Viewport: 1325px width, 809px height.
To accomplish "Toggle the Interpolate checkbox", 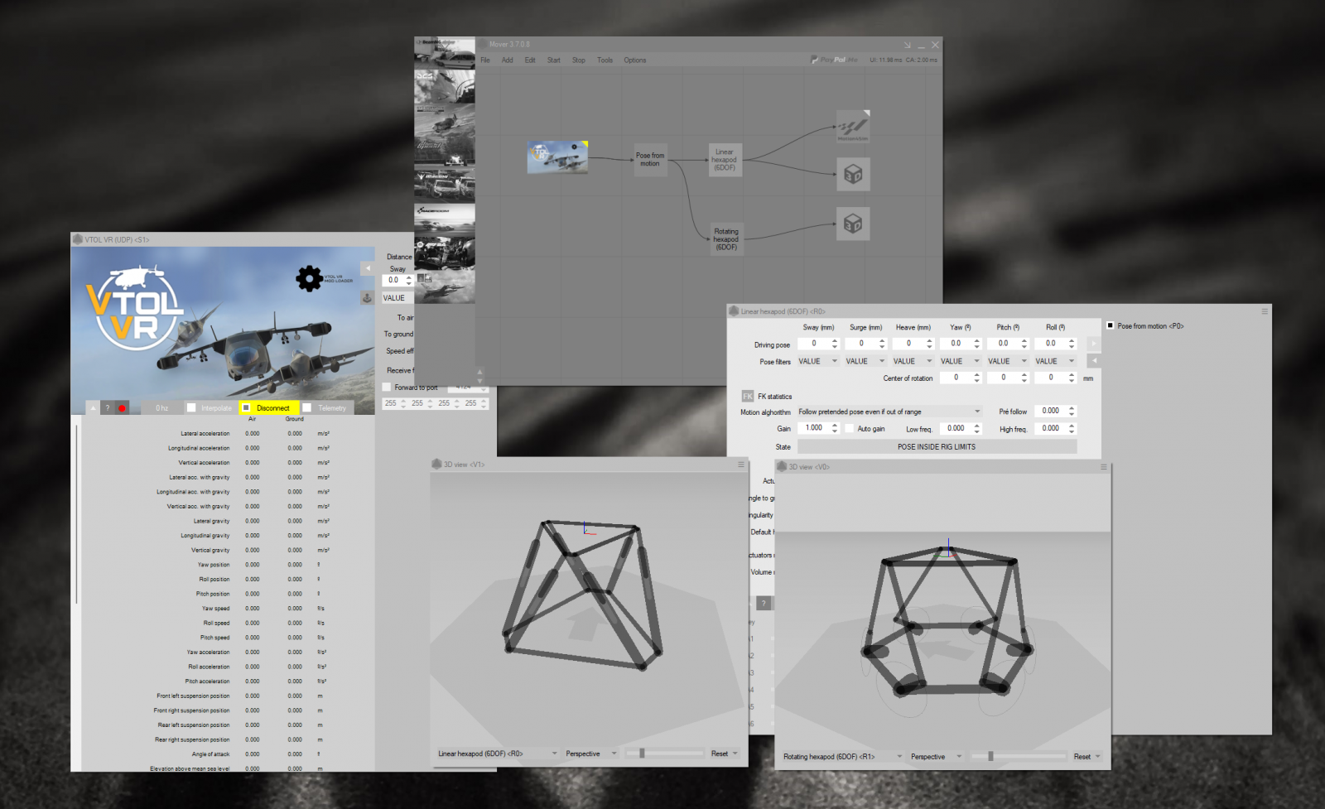I will (191, 407).
